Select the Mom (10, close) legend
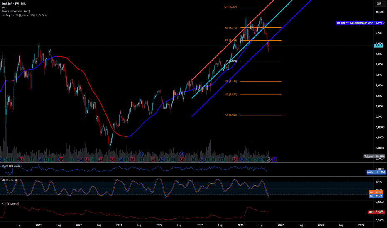The width and height of the screenshot is (387, 228). (x=11, y=166)
